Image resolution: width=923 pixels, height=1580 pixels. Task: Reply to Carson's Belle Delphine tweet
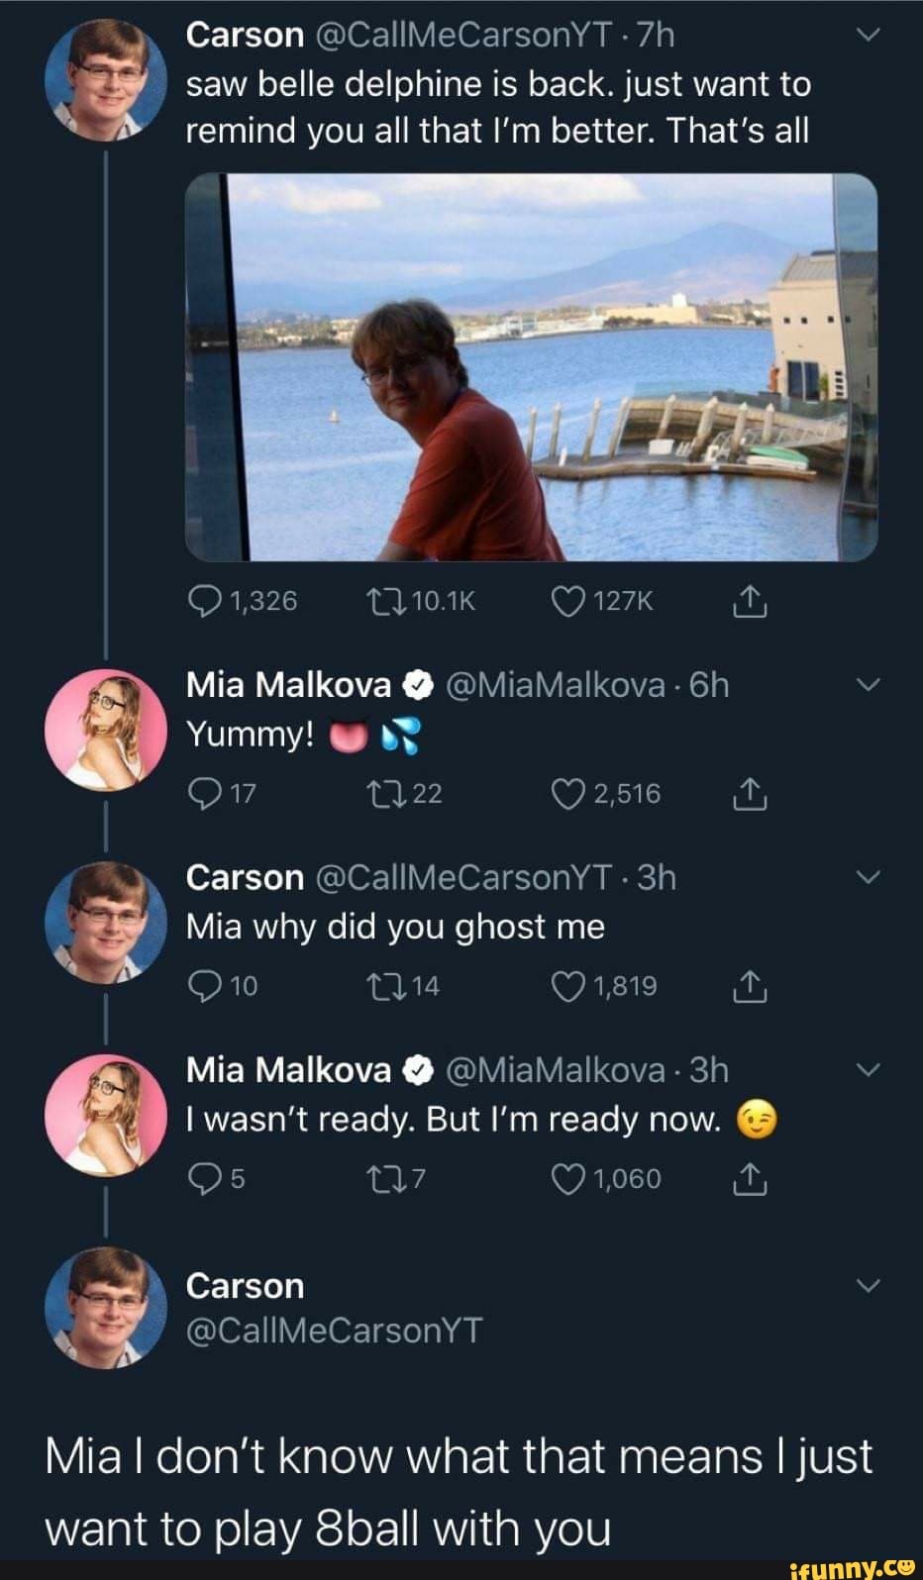tap(205, 601)
